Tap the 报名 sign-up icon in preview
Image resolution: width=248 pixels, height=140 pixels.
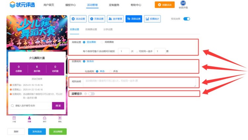(x=60, y=119)
